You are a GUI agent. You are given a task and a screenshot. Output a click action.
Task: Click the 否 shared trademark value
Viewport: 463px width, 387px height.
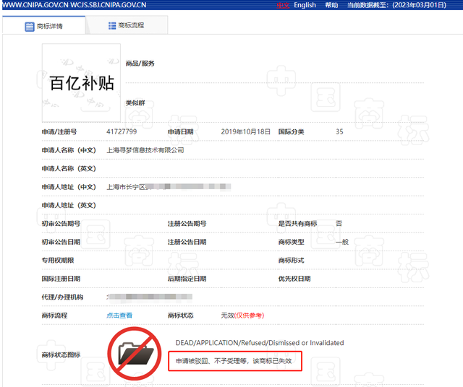click(339, 223)
